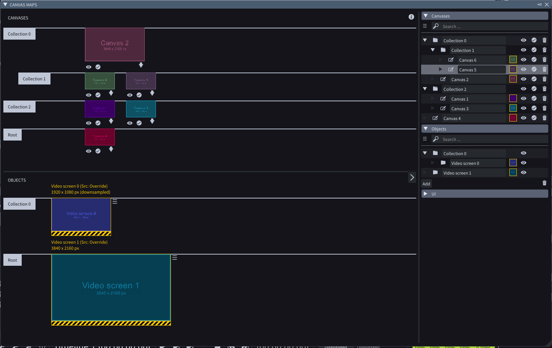
Task: Open the hamburger menu beside Video screen 1
Action: click(175, 258)
